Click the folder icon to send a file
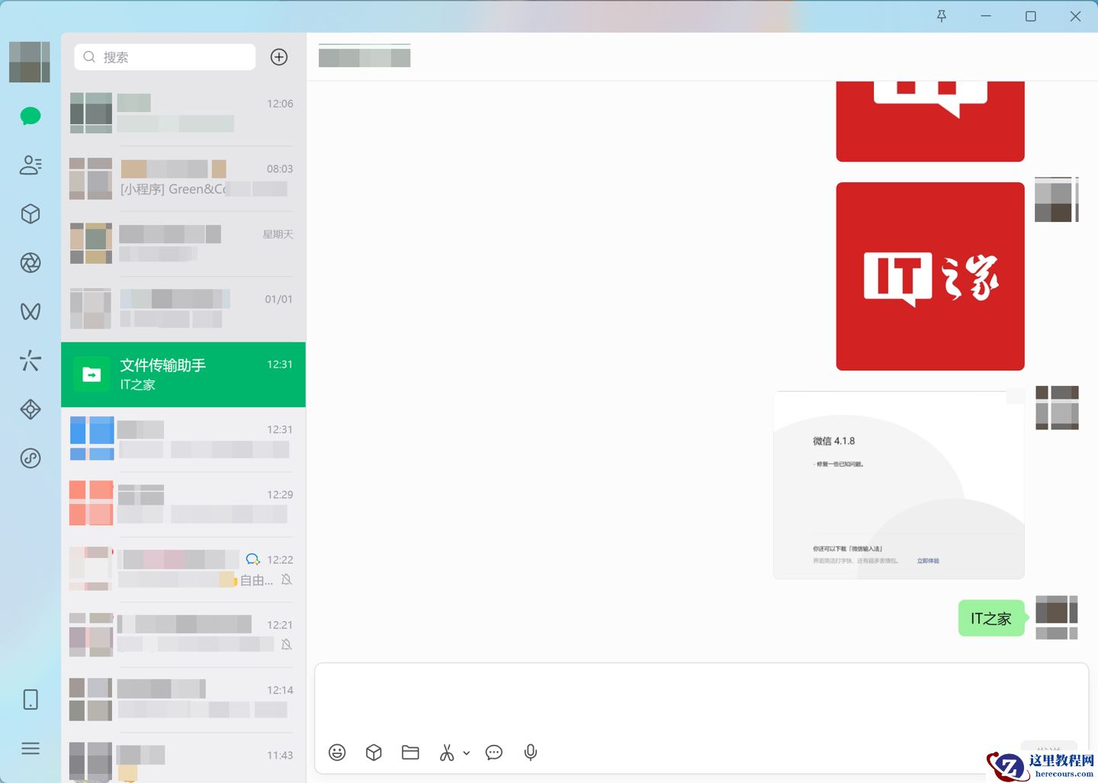Viewport: 1098px width, 783px height. pyautogui.click(x=410, y=753)
